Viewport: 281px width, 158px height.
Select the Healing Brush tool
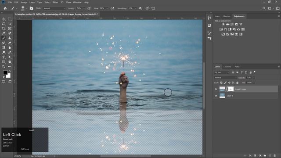(10, 33)
